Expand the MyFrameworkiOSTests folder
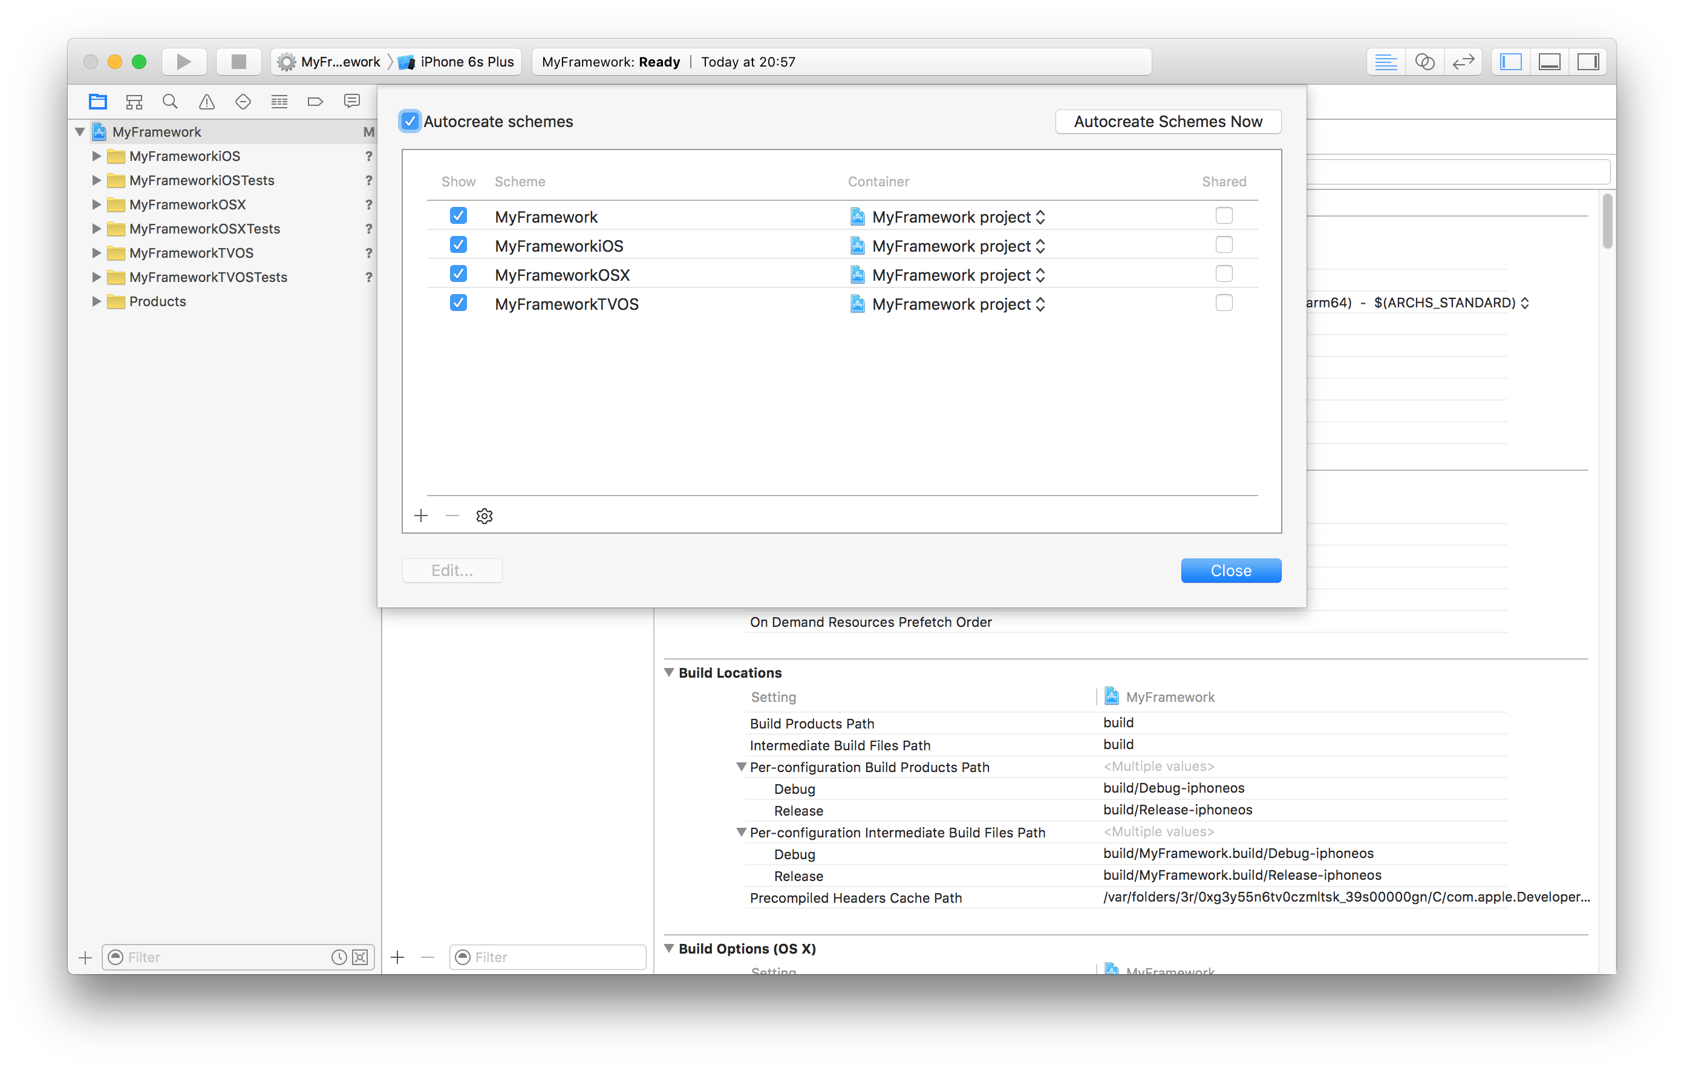The height and width of the screenshot is (1071, 1684). tap(97, 180)
